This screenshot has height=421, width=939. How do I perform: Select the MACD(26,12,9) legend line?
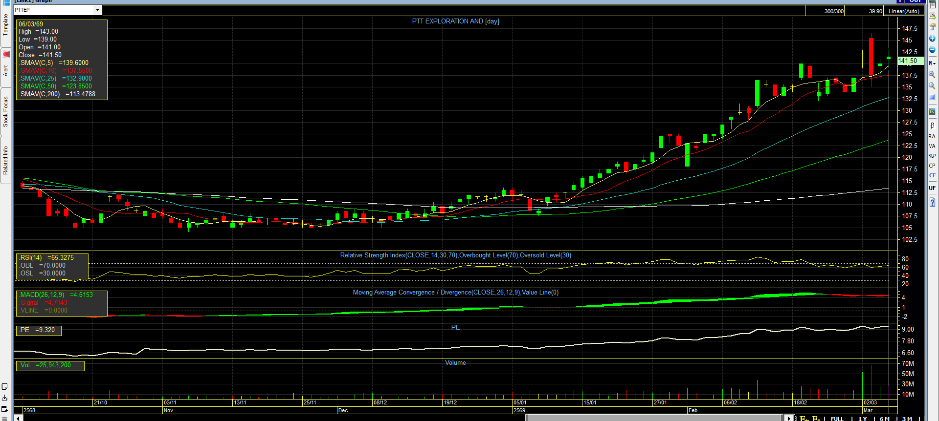(56, 295)
